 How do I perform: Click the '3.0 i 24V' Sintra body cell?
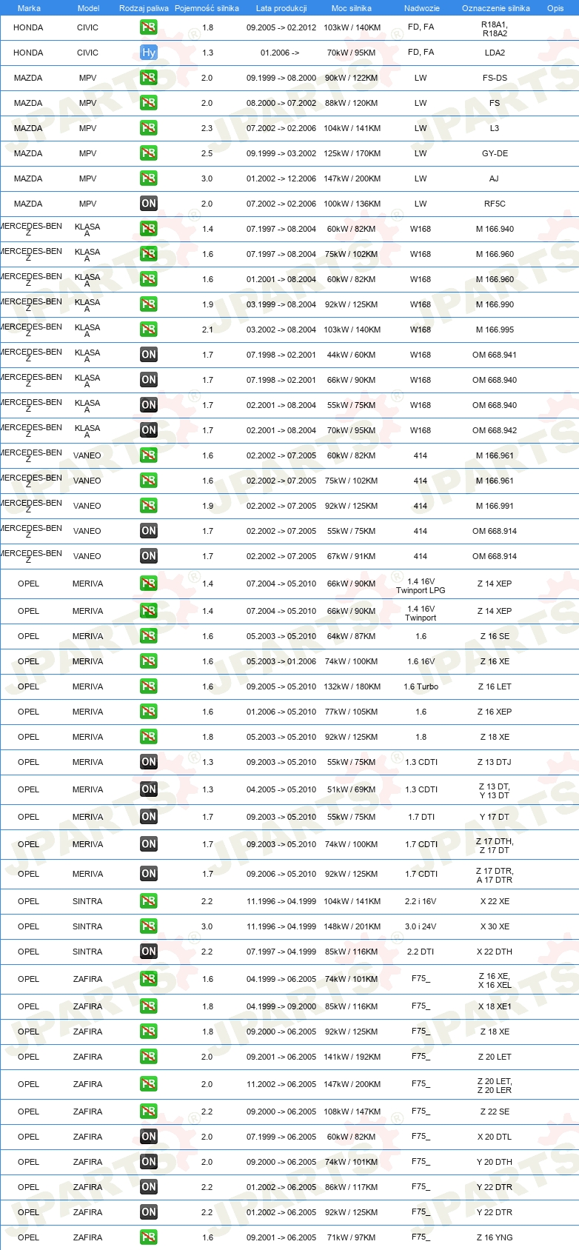click(421, 926)
